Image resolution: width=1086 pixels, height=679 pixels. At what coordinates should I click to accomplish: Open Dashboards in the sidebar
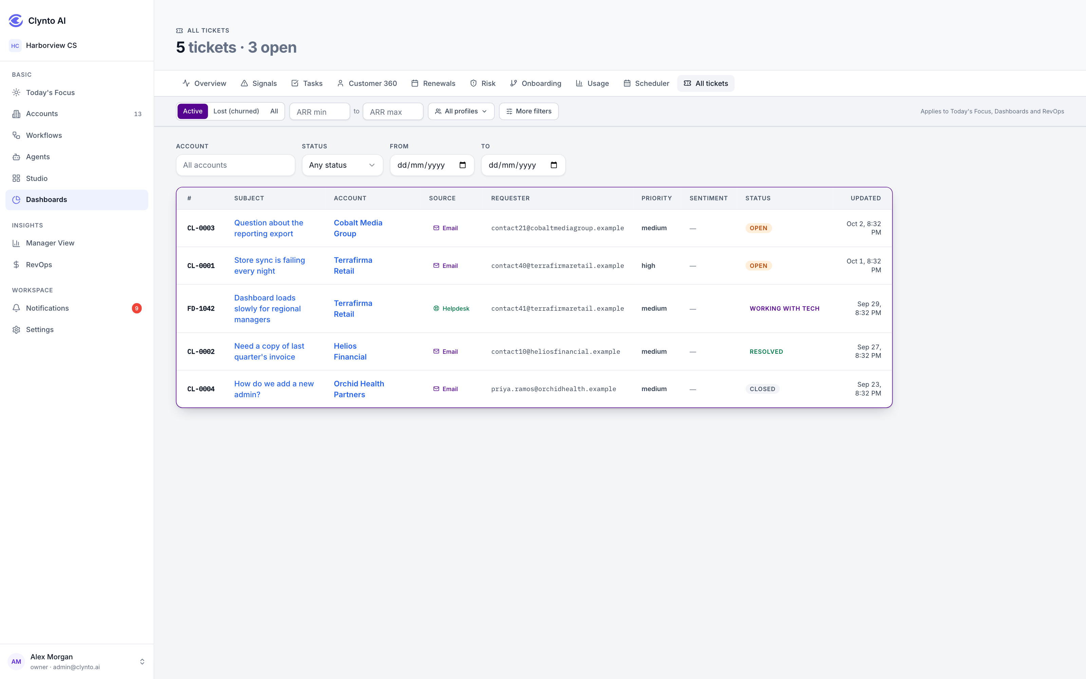coord(77,200)
